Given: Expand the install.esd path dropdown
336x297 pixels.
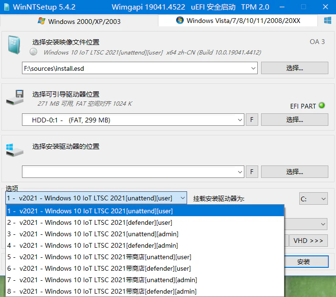Looking at the screenshot, I should click(x=253, y=68).
